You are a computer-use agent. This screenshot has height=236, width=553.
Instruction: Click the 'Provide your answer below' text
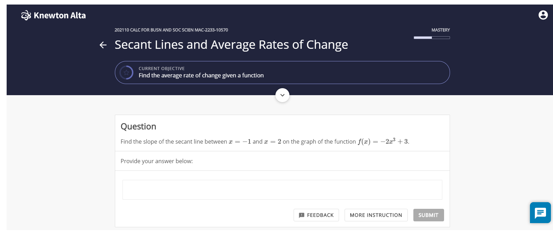tap(156, 161)
